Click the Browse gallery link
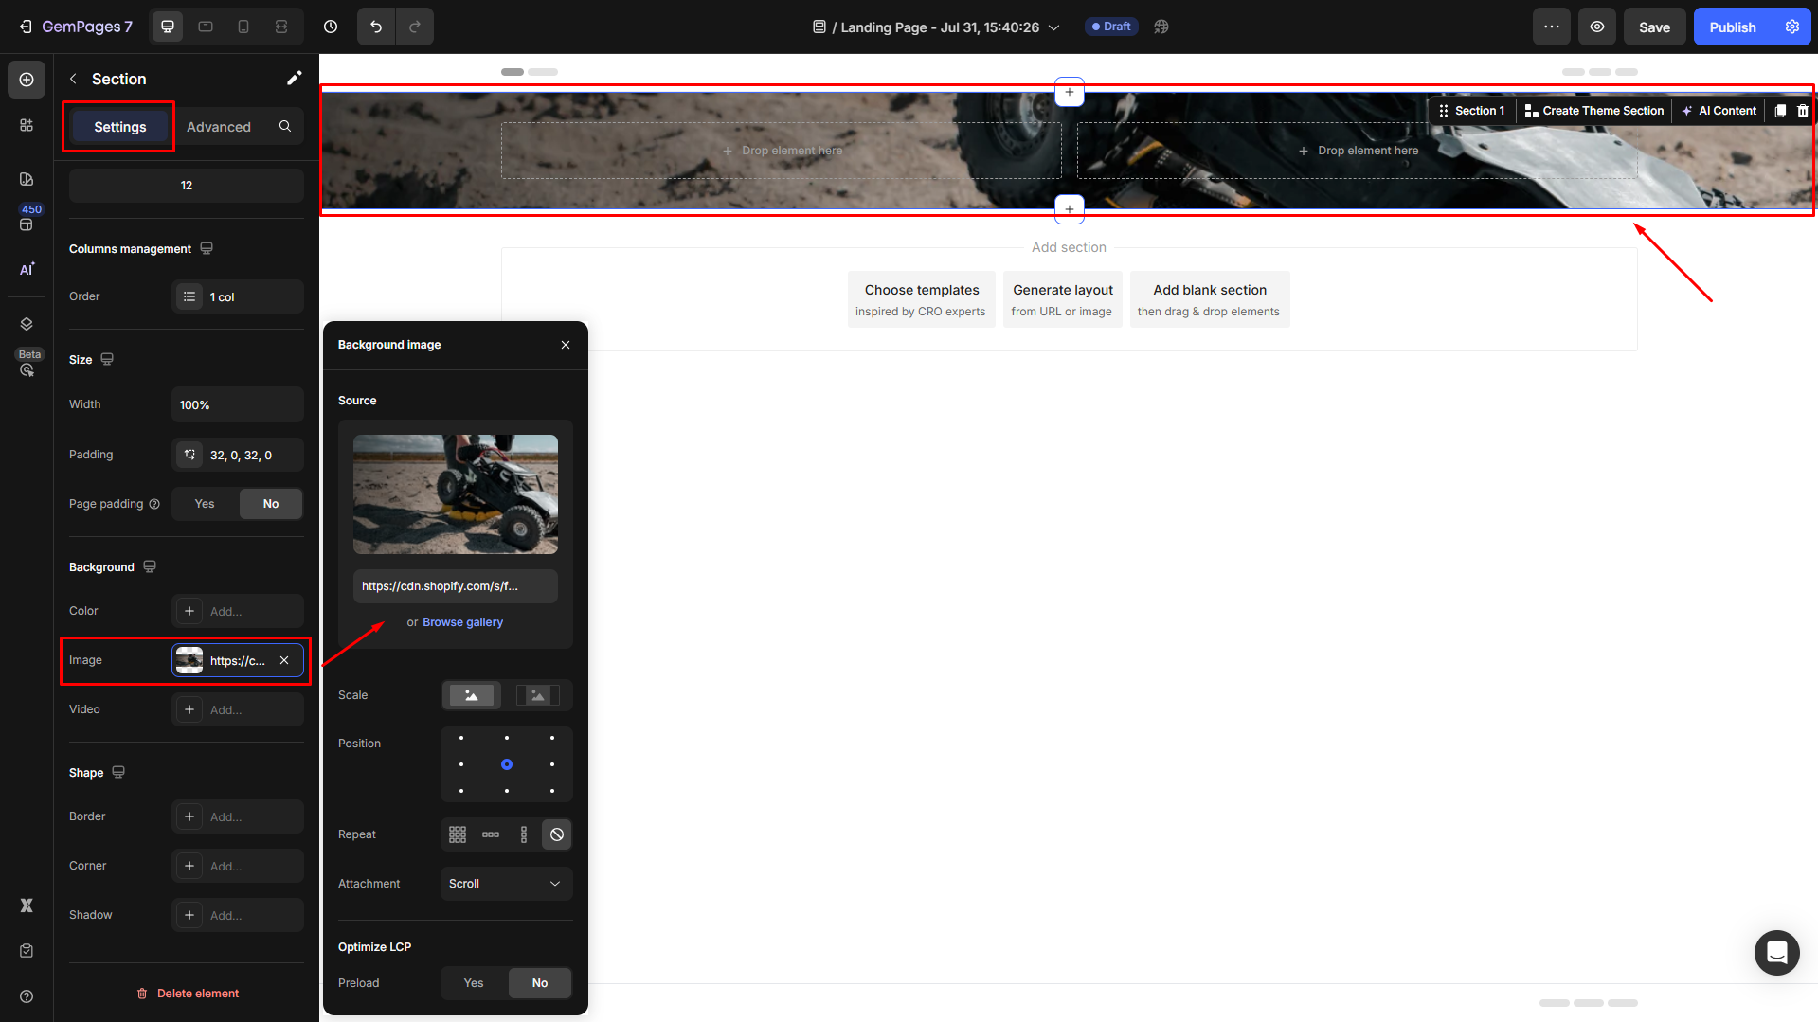The height and width of the screenshot is (1022, 1818). pyautogui.click(x=462, y=622)
